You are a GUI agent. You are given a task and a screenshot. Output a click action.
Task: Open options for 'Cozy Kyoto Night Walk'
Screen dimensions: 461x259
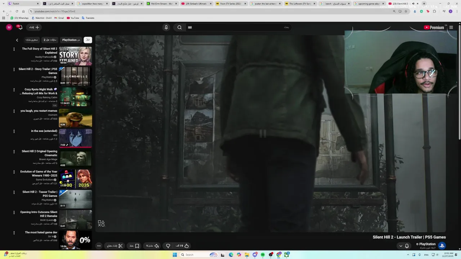tap(14, 90)
